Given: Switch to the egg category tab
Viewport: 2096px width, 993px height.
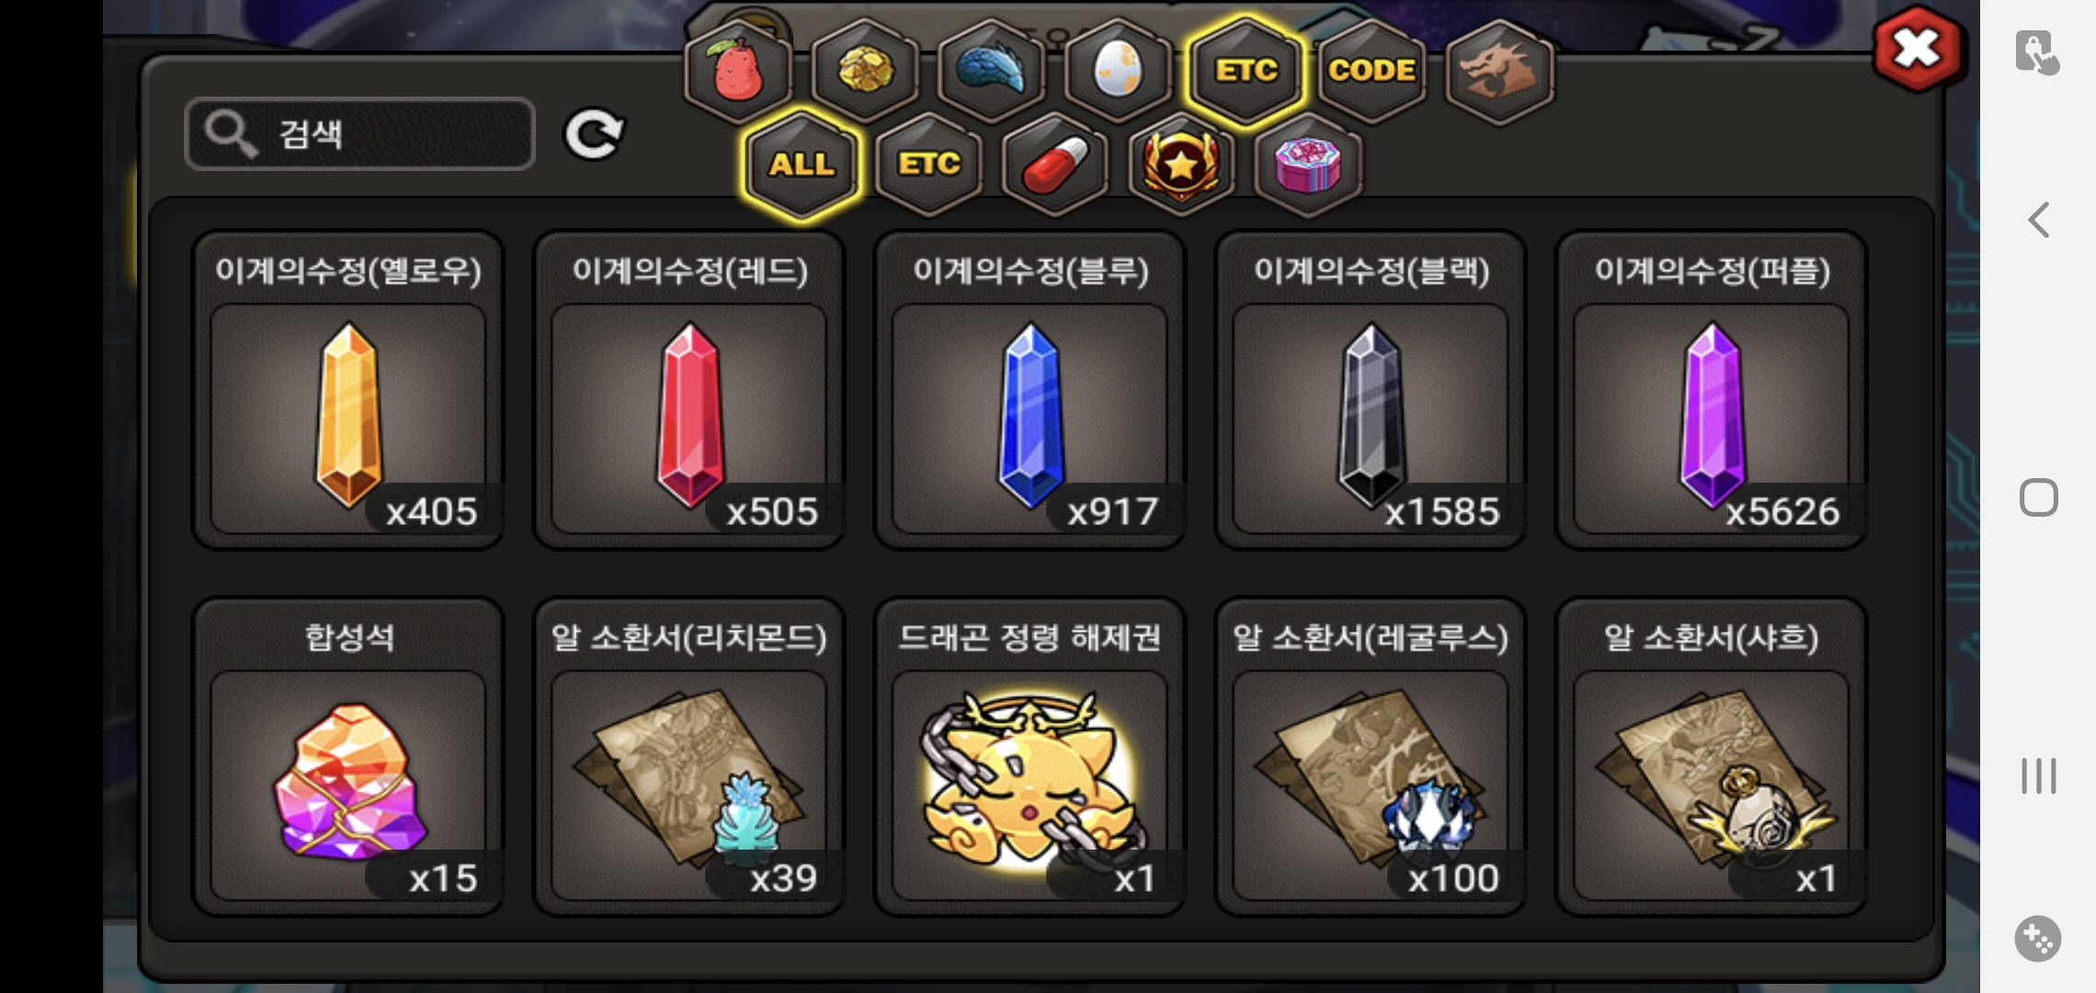Looking at the screenshot, I should 1118,71.
